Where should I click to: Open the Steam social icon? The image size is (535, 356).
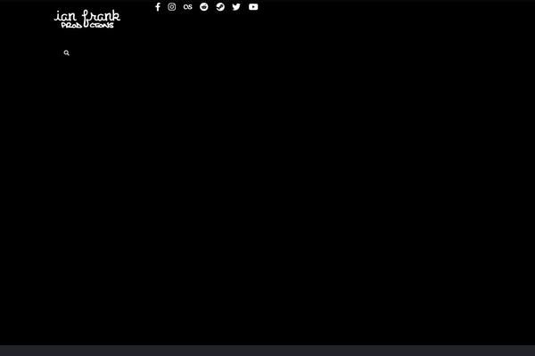(x=220, y=7)
